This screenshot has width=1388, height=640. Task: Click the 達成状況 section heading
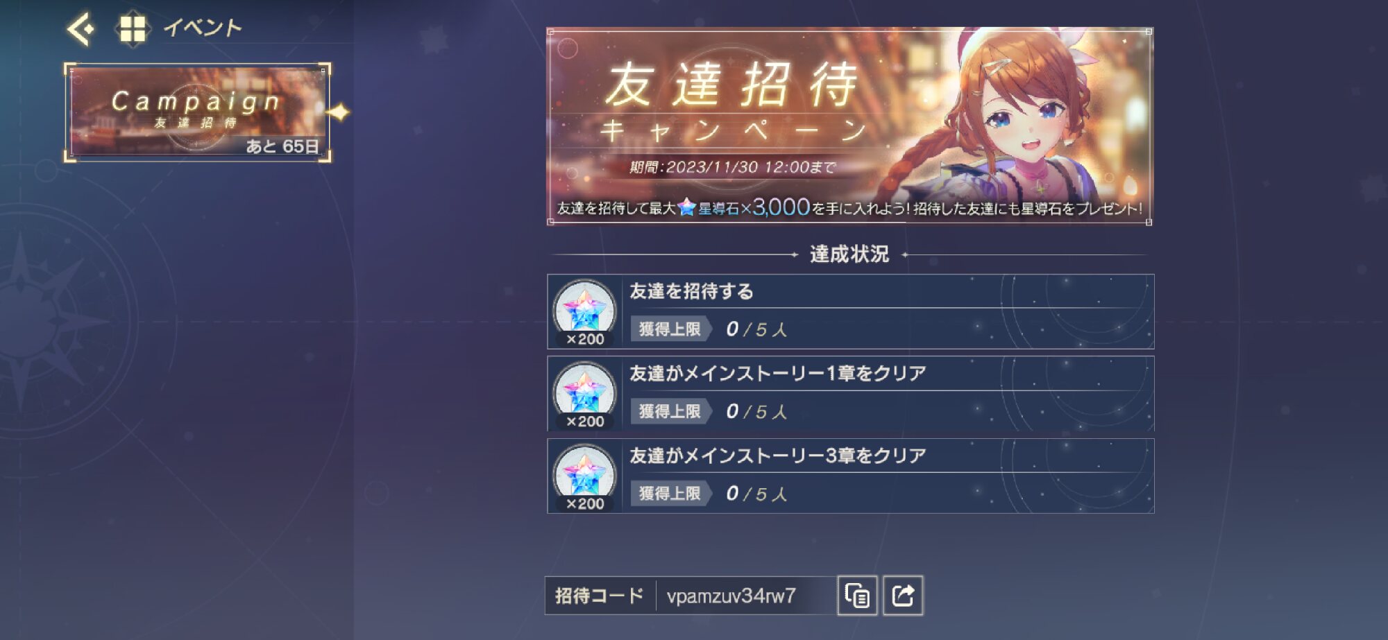coord(849,254)
